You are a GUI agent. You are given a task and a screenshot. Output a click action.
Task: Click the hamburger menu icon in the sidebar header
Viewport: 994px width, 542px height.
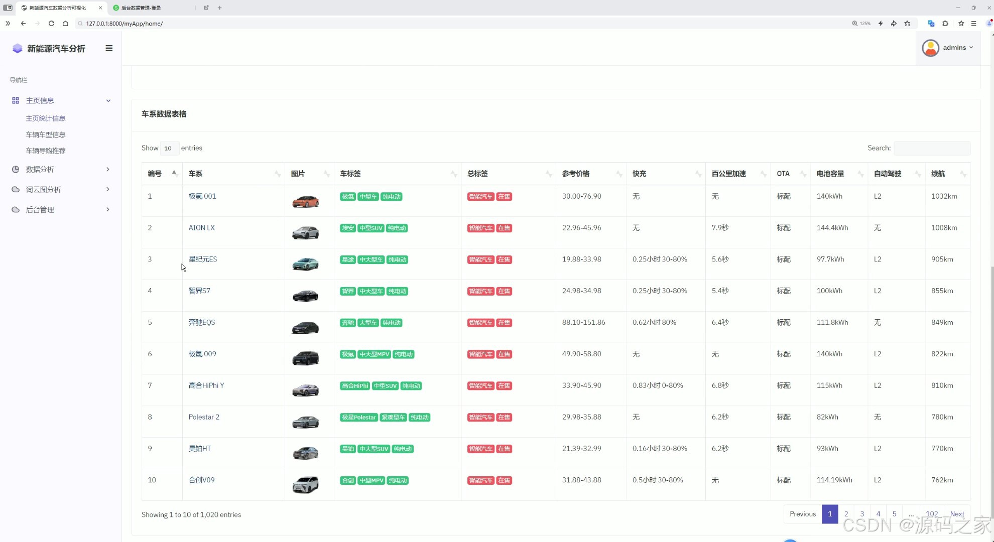point(109,48)
